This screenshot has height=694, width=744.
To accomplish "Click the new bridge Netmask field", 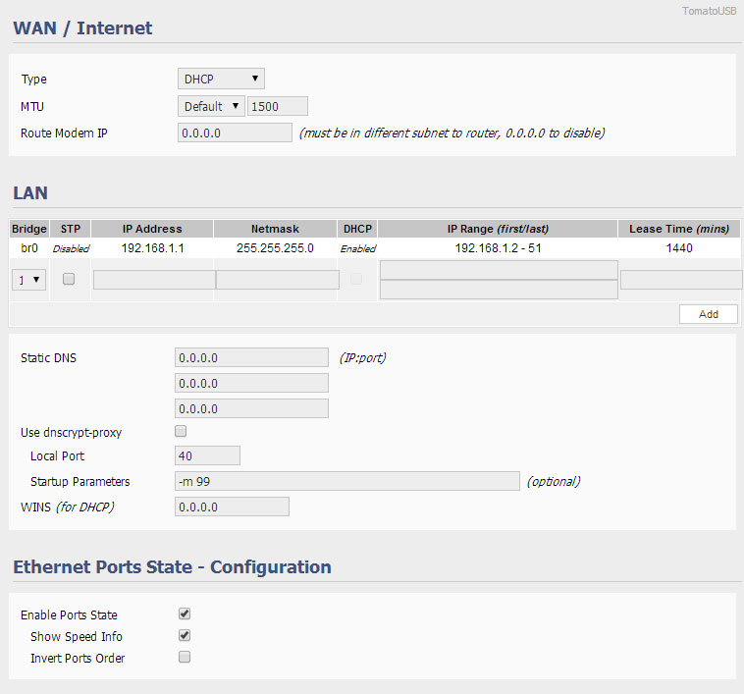I will [x=278, y=280].
